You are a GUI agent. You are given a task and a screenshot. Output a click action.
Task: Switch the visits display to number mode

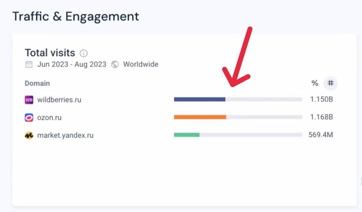pyautogui.click(x=330, y=83)
